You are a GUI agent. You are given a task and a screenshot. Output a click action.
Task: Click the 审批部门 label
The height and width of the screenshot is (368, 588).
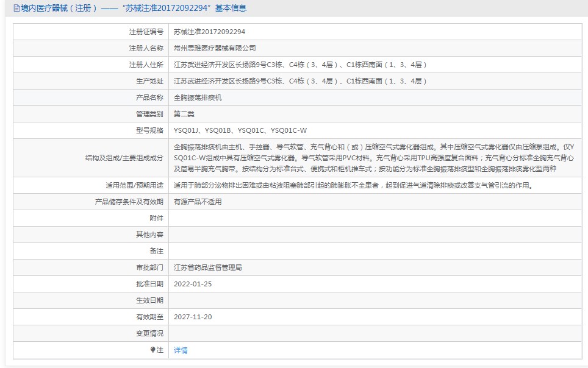[x=149, y=267]
